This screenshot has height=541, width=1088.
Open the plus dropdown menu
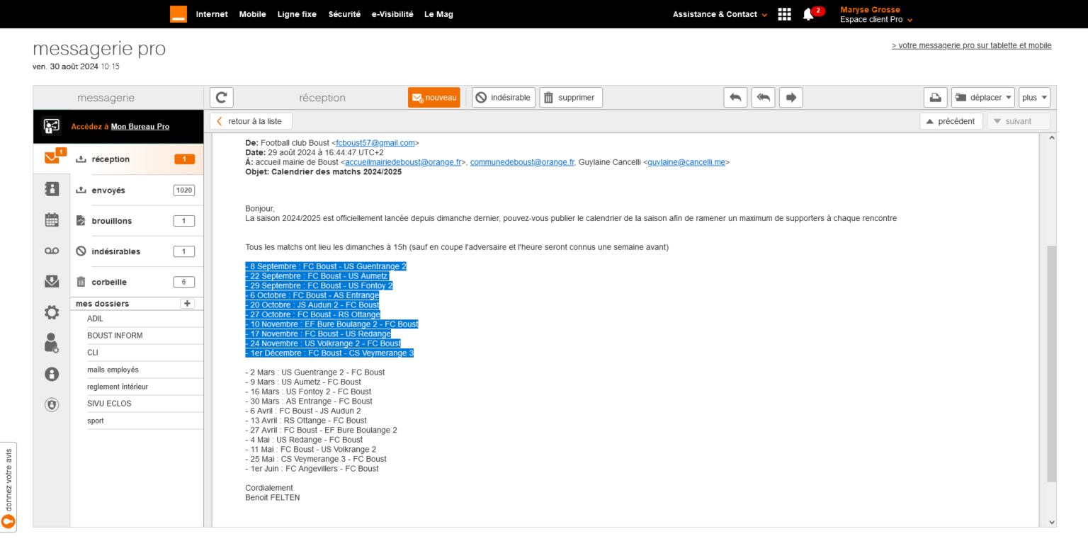[x=1034, y=98]
